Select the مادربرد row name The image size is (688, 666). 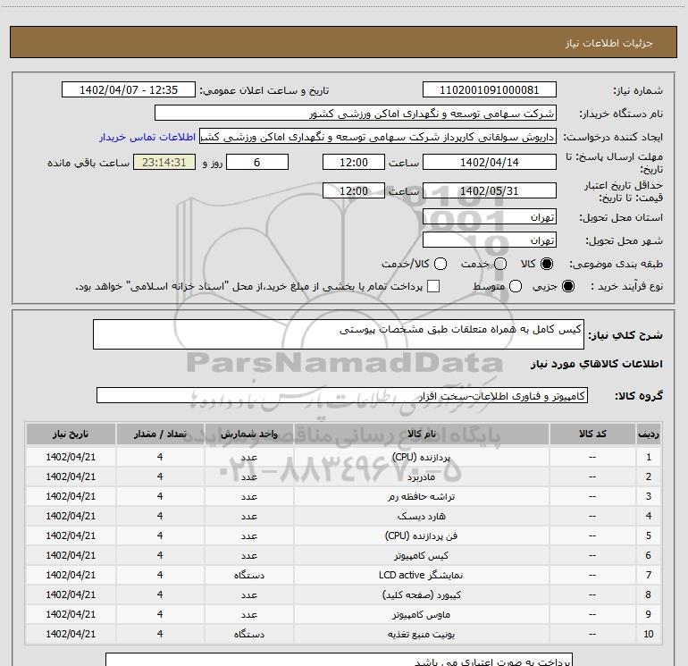[421, 476]
